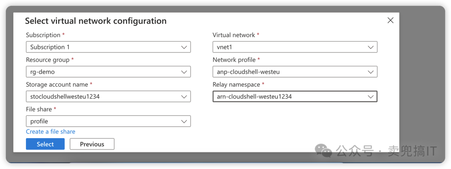Expand the Storage account name dropdown
Image resolution: width=451 pixels, height=169 pixels.
tap(108, 97)
